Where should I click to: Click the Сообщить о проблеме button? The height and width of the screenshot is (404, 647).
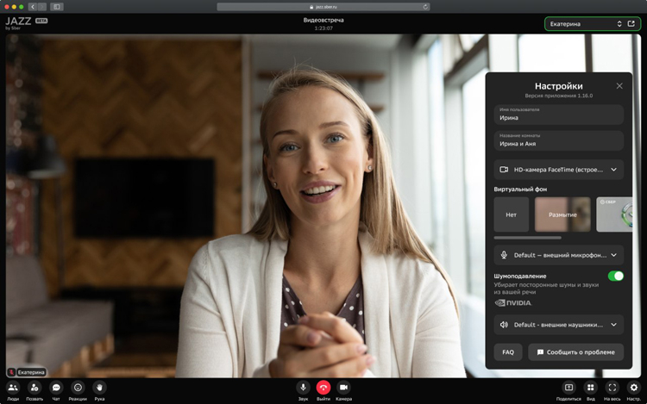tap(575, 351)
